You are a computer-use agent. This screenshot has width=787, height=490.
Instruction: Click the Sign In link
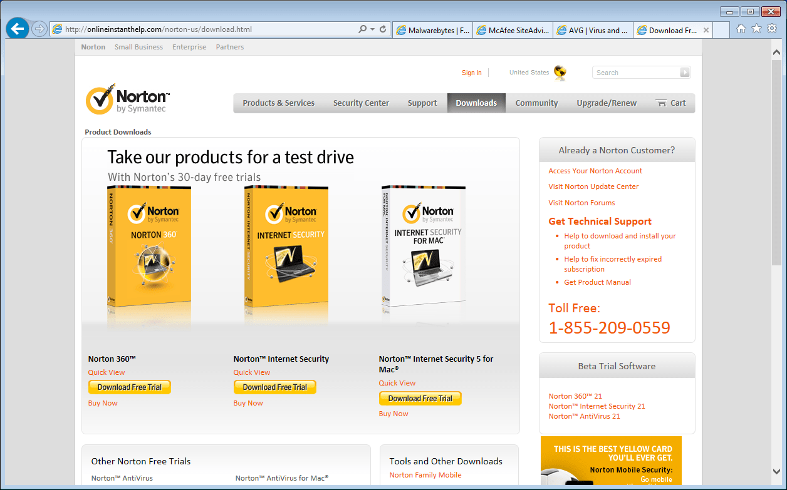point(472,73)
